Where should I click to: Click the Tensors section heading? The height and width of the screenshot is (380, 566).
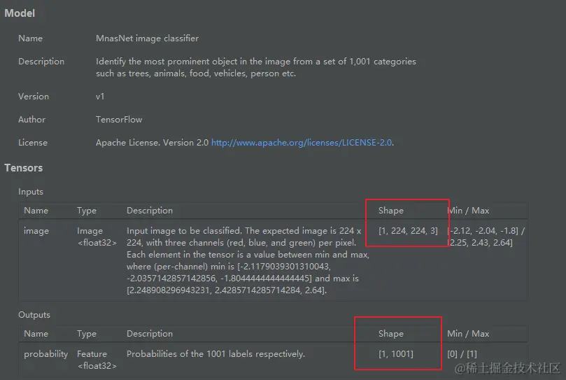(x=24, y=168)
